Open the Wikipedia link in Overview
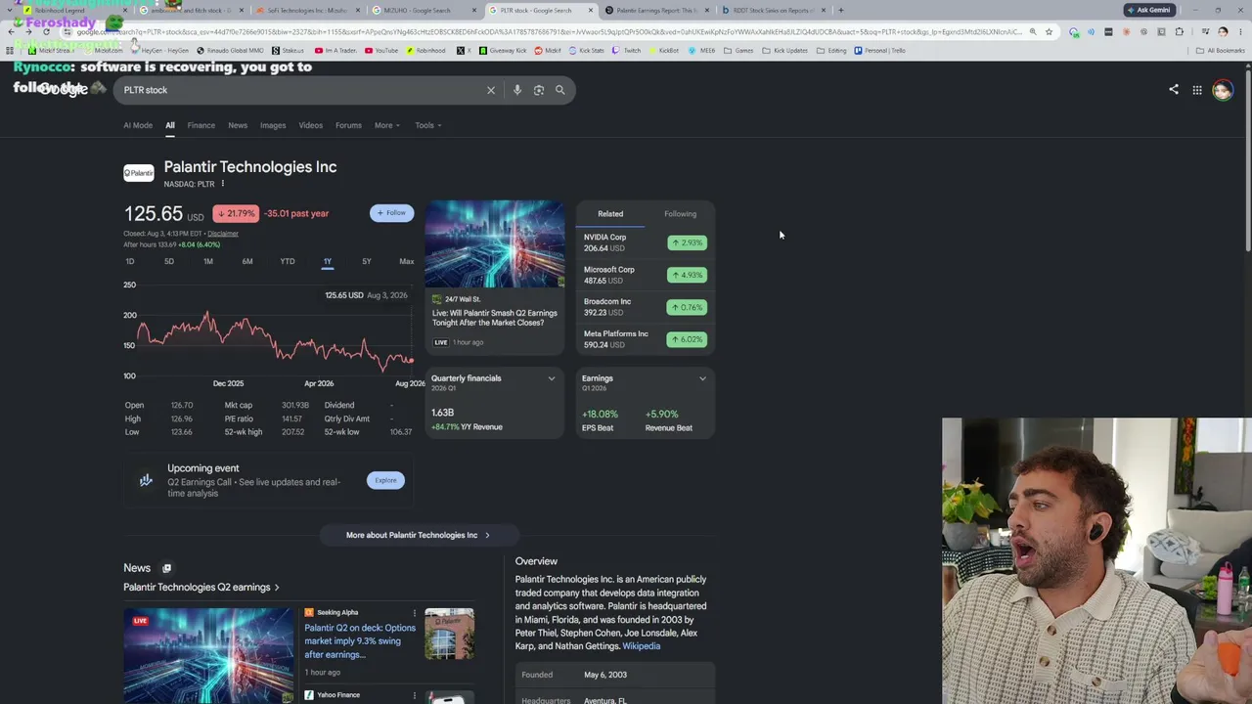The height and width of the screenshot is (704, 1252). pos(642,646)
